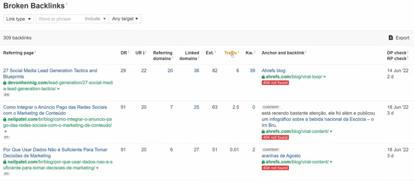Click the Anchor and backlink column header
Image resolution: width=414 pixels, height=182 pixels.
[283, 53]
